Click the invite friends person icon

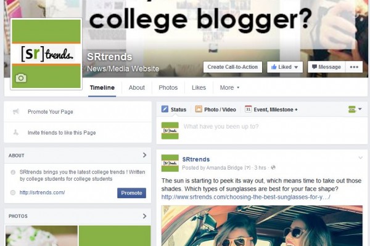coord(16,133)
